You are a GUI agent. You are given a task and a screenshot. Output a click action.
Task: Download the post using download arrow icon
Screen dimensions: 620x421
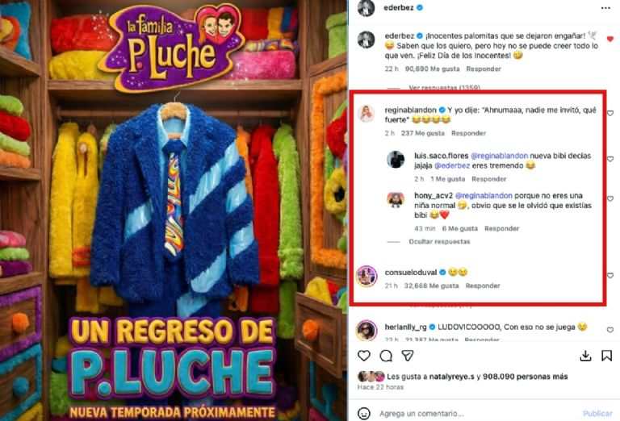point(585,356)
